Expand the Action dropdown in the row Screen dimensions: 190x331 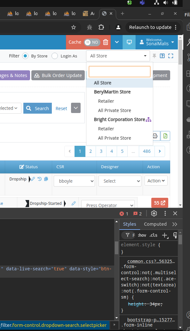[x=156, y=181]
